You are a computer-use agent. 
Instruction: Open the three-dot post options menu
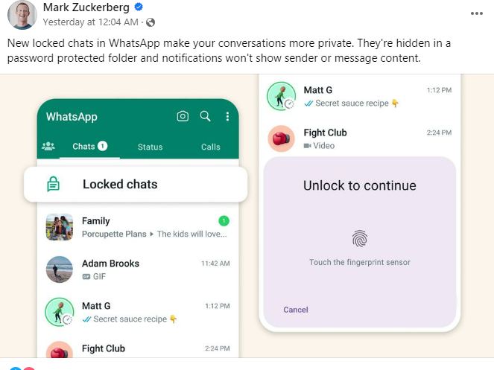(x=477, y=13)
